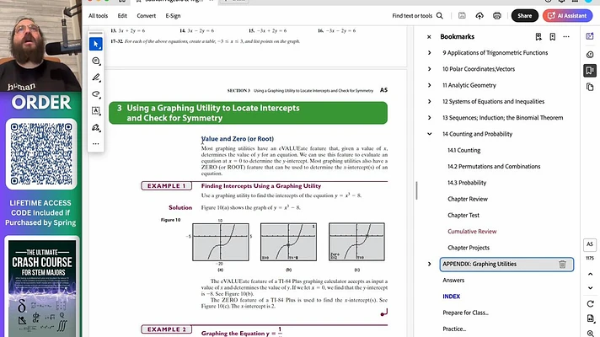Screen dimensions: 600x337
Task: Open the AI assistant panel icon in right rail
Action: pos(590,36)
